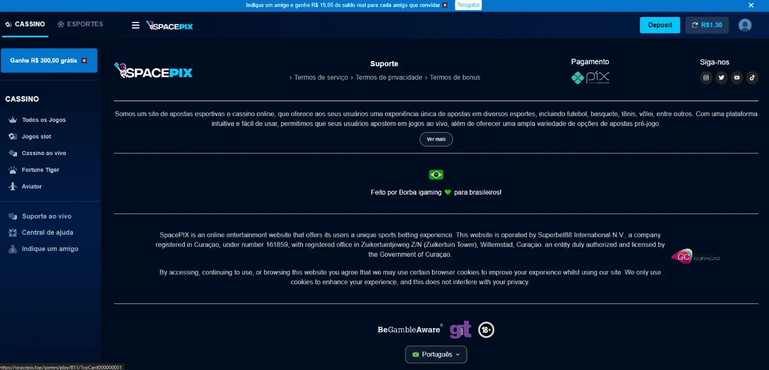The width and height of the screenshot is (769, 370).
Task: Click the SpacePix logo in header
Action: (x=169, y=25)
